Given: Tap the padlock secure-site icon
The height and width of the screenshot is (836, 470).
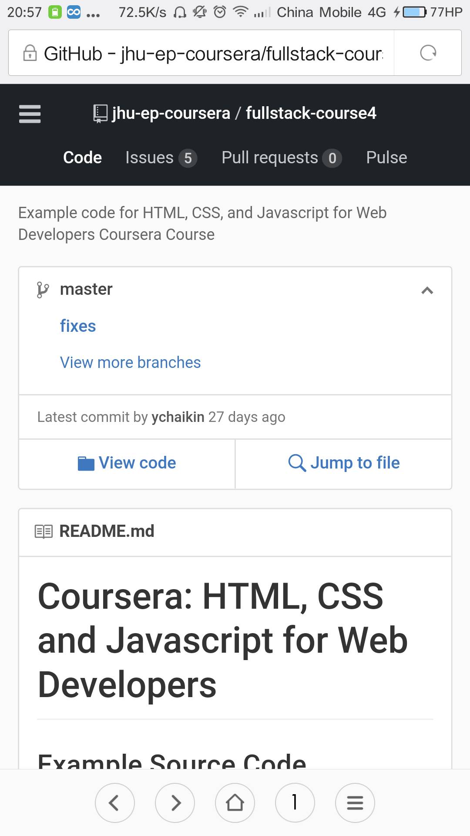Looking at the screenshot, I should tap(30, 53).
